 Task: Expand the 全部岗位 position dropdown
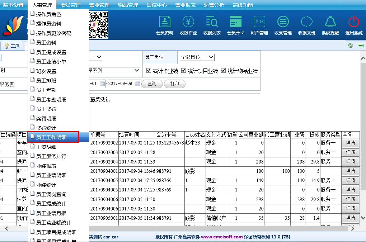click(x=197, y=57)
